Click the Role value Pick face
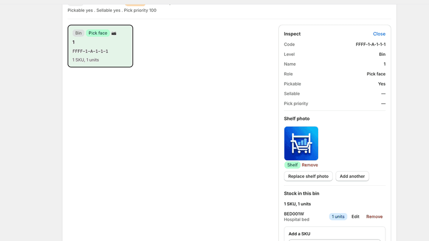The height and width of the screenshot is (241, 429). (376, 74)
